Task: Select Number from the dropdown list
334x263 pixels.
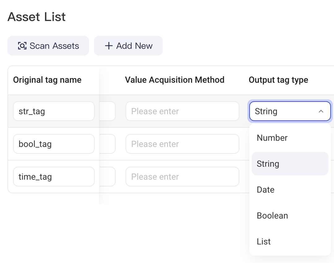Action: (290, 138)
